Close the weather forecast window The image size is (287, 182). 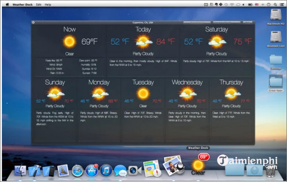[33, 22]
